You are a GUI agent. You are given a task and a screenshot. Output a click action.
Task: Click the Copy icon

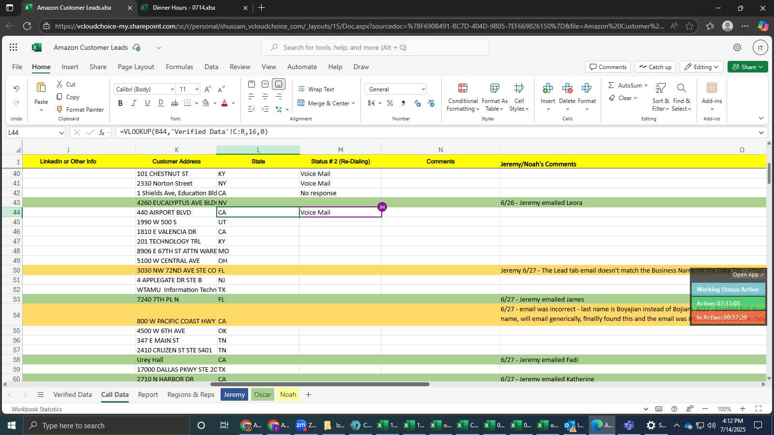(x=60, y=97)
